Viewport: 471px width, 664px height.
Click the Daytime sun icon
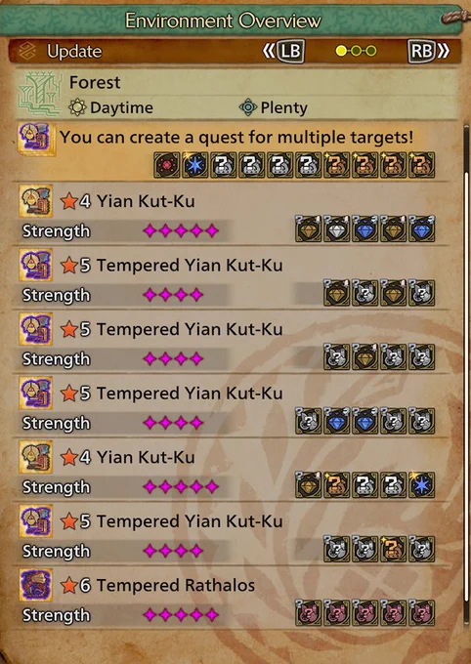pyautogui.click(x=77, y=107)
